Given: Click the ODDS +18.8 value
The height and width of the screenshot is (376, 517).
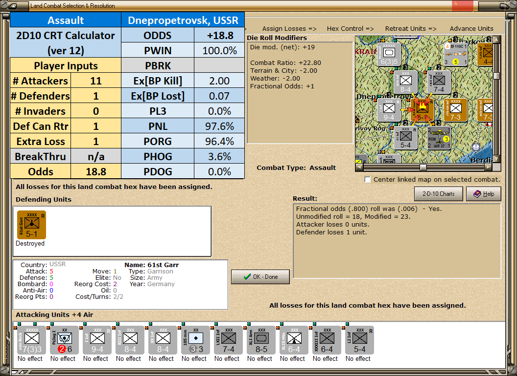Looking at the screenshot, I should pyautogui.click(x=219, y=36).
